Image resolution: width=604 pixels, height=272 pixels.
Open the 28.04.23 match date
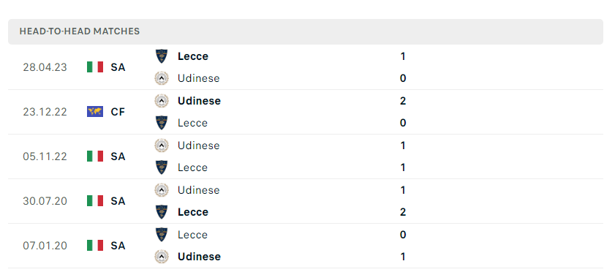pos(45,67)
